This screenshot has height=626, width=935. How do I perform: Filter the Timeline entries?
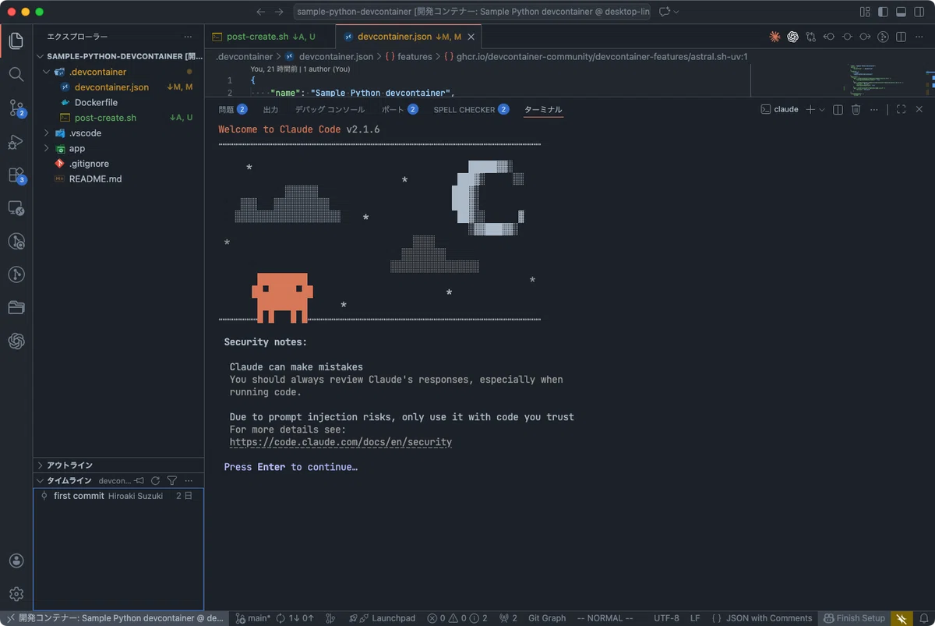click(172, 481)
